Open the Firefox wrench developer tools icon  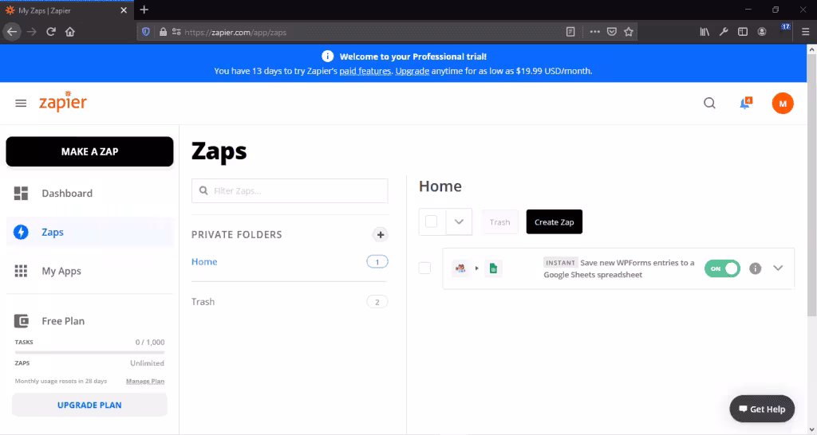click(x=723, y=32)
